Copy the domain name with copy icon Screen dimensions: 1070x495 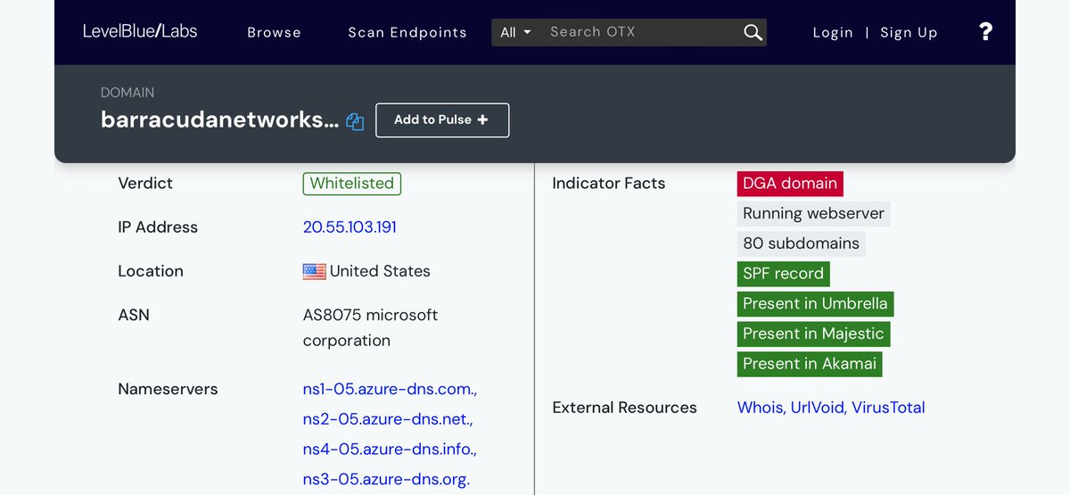tap(355, 122)
